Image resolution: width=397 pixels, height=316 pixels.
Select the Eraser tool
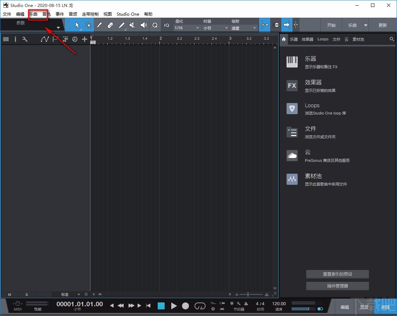point(110,25)
